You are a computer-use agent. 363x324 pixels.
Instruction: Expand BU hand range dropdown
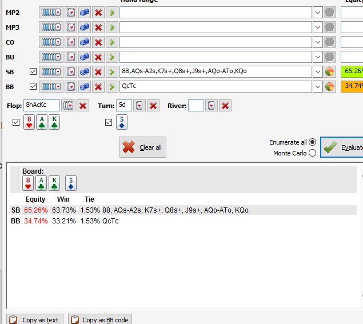318,57
